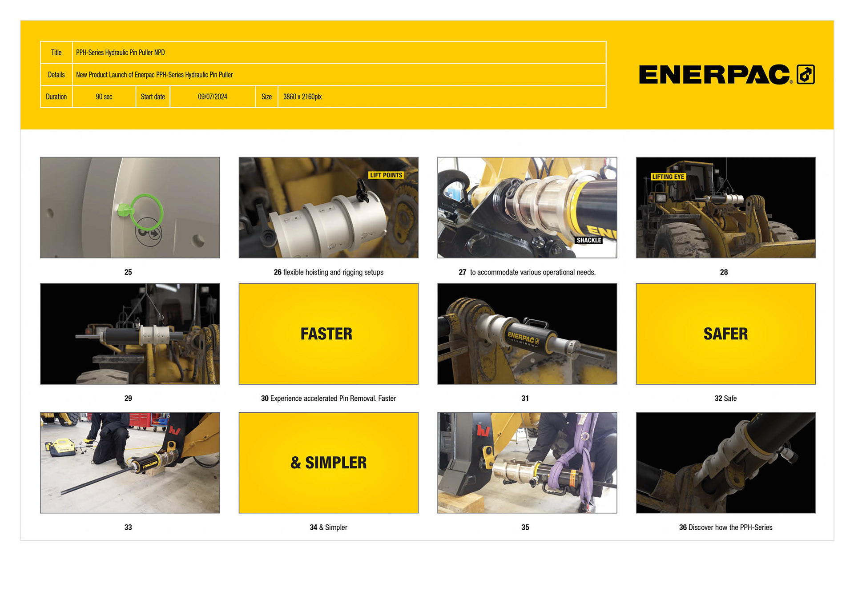Click the caption 34 & Simpler

pos(328,527)
